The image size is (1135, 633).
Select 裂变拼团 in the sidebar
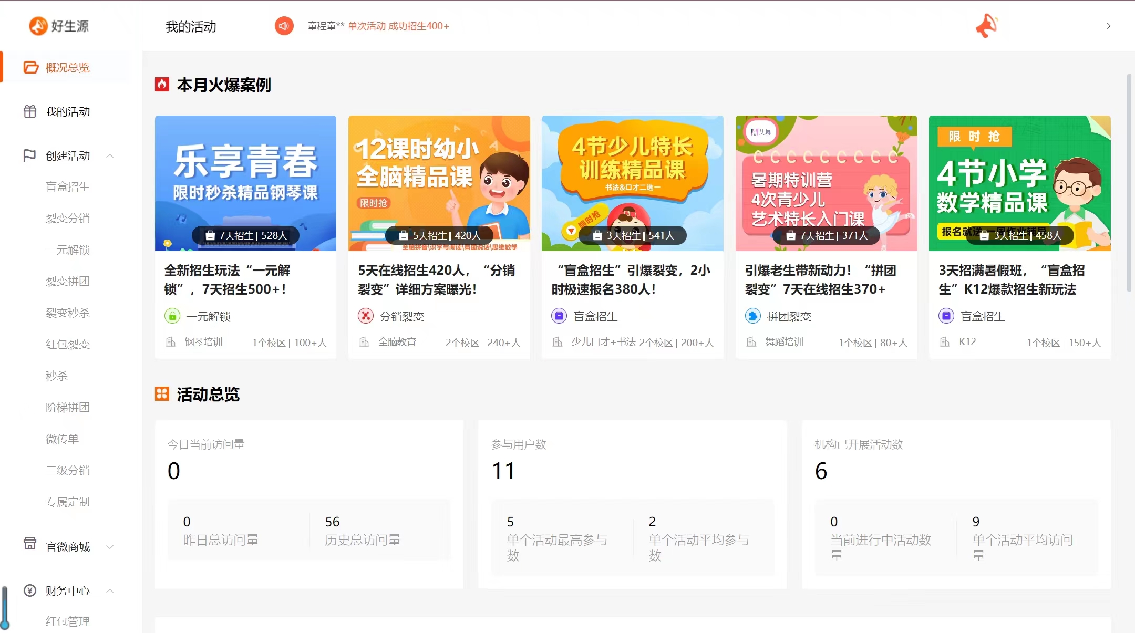click(x=68, y=281)
